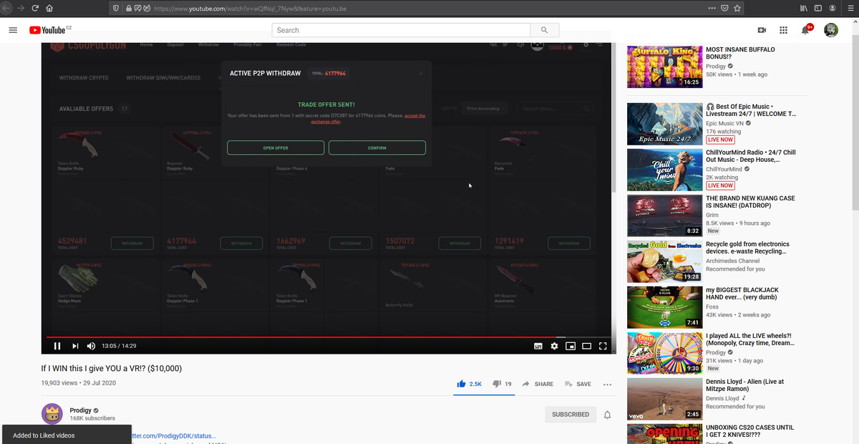The width and height of the screenshot is (859, 444).
Task: Open the player settings gear
Action: [554, 346]
